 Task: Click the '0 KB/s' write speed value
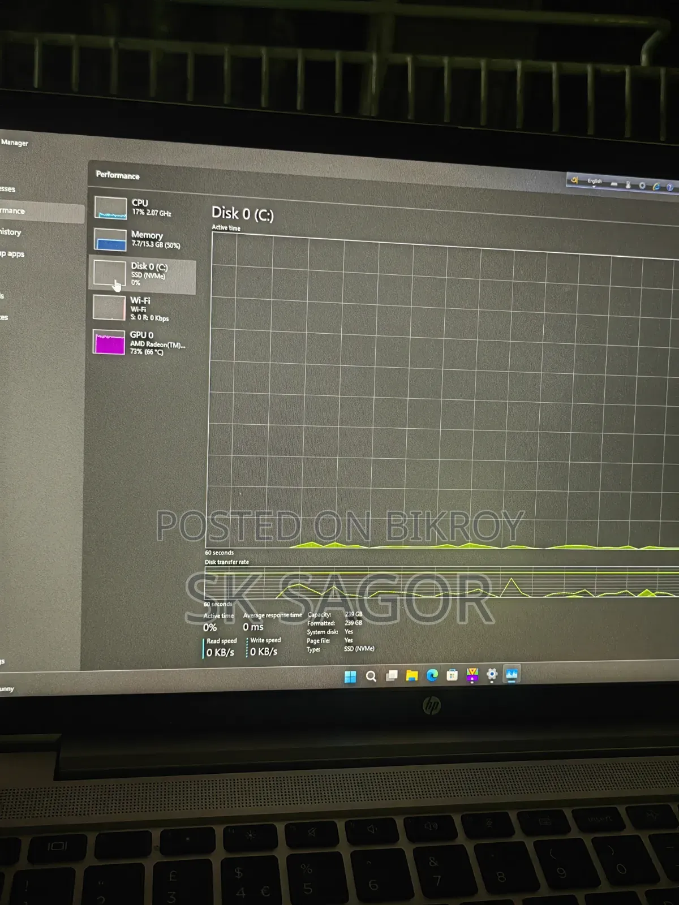(264, 652)
